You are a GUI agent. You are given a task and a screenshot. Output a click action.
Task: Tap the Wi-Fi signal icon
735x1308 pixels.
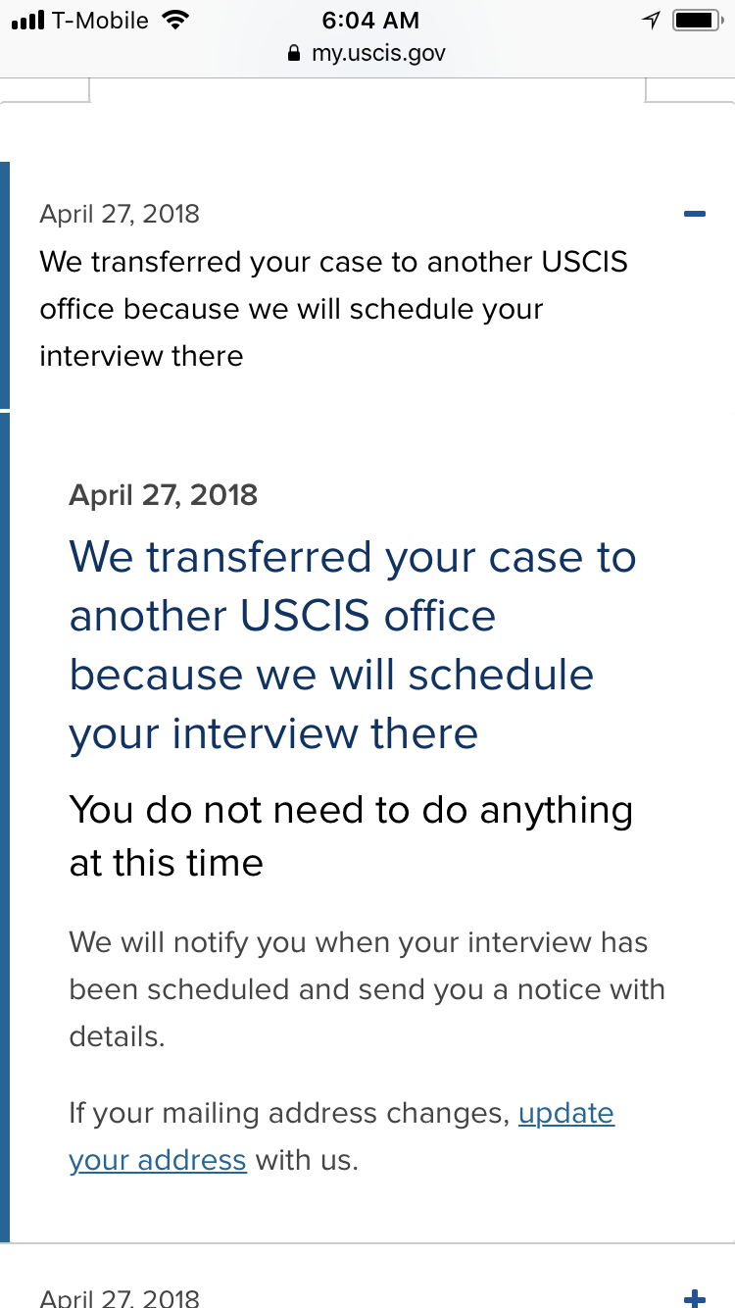175,20
